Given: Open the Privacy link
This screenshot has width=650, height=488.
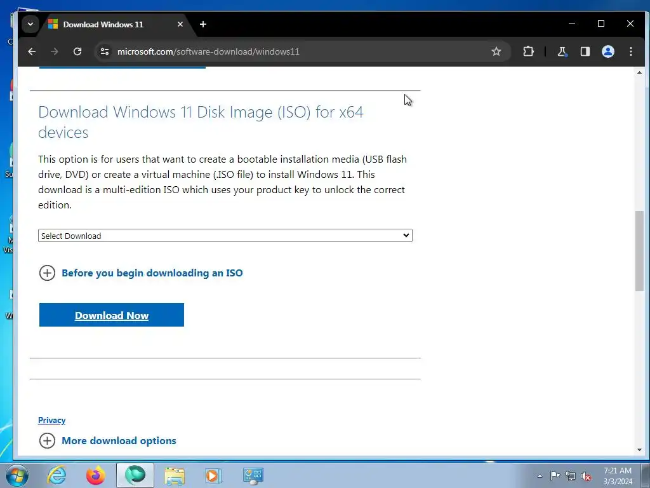Looking at the screenshot, I should point(52,421).
